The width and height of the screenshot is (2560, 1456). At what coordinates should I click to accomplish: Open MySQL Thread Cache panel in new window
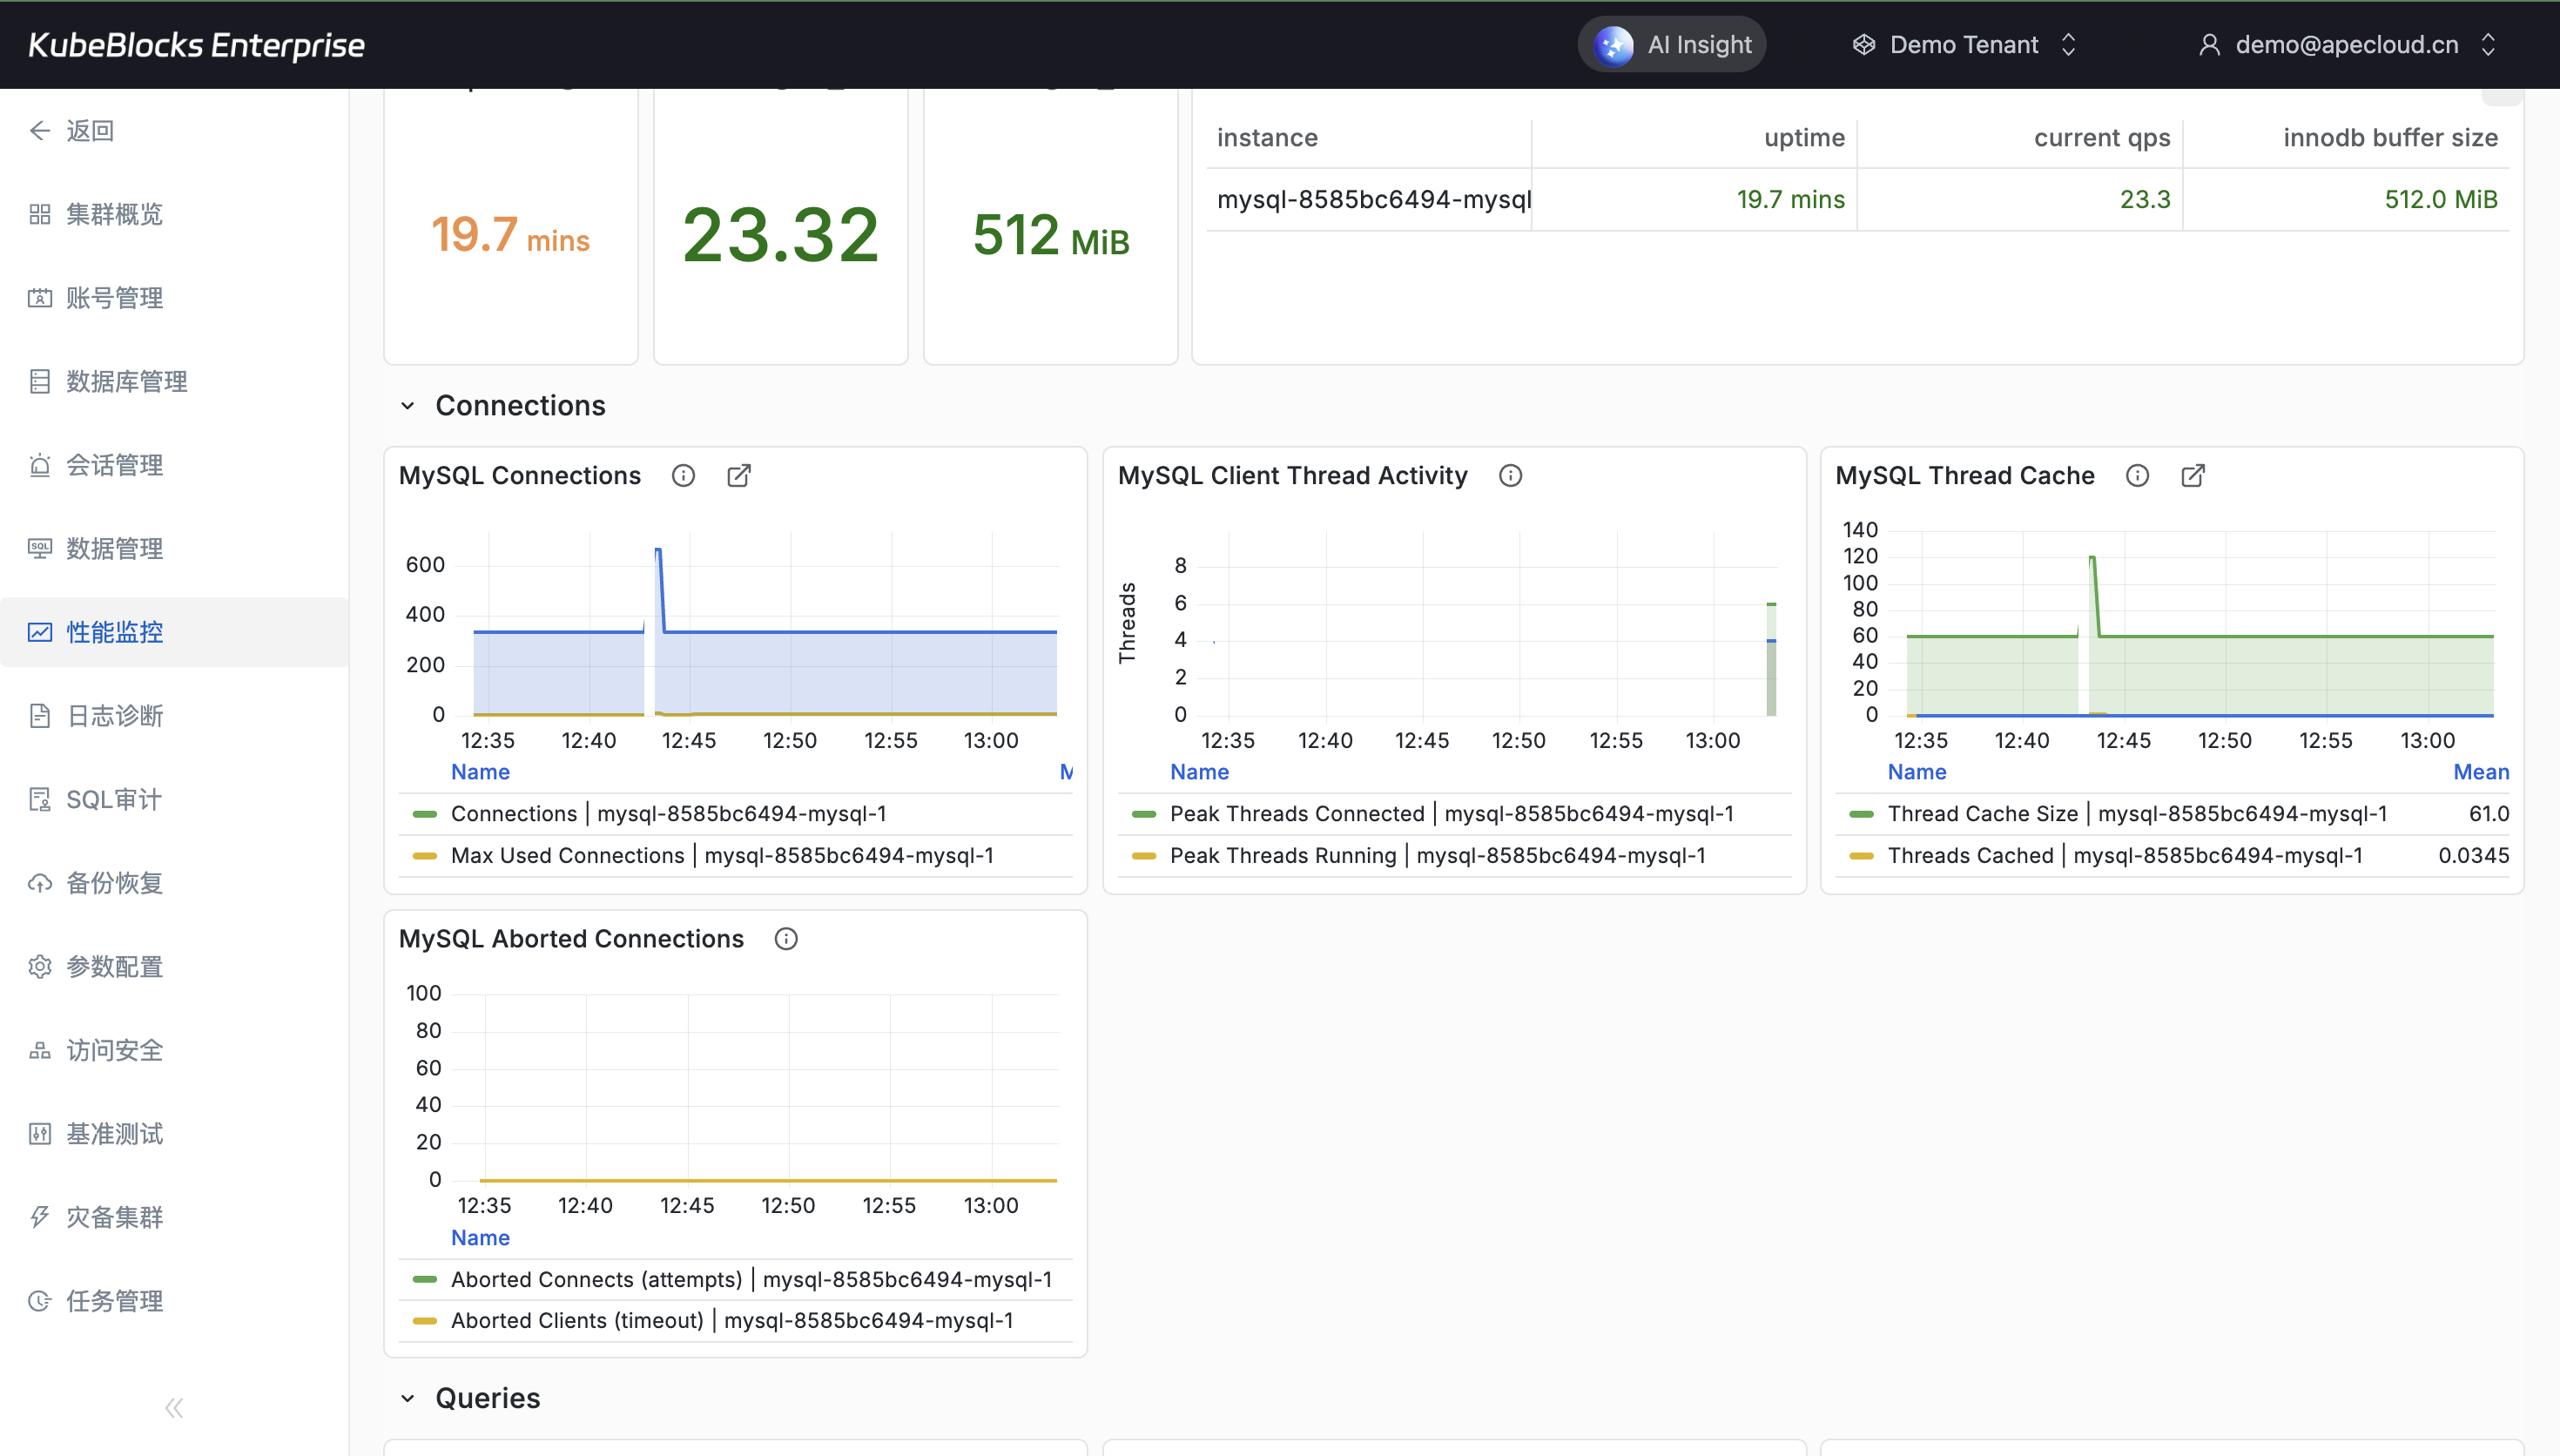click(x=2193, y=475)
